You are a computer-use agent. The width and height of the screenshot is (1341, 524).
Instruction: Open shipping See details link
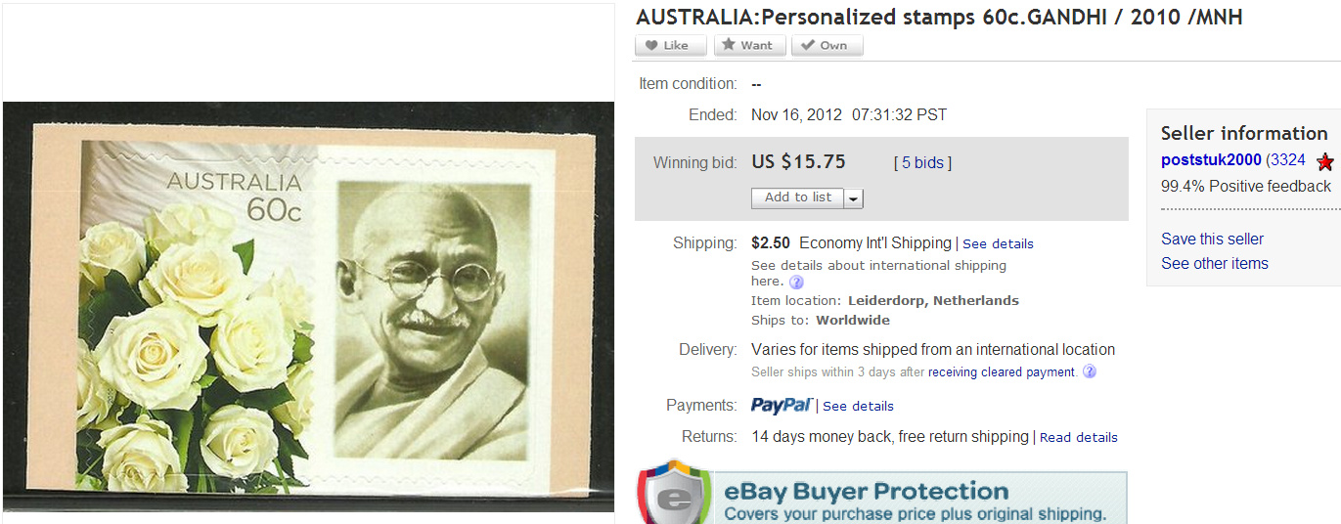[998, 244]
